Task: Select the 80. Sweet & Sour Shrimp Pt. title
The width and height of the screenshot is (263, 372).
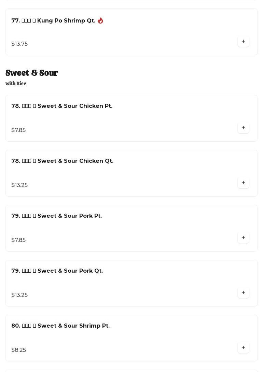Action: [60, 326]
